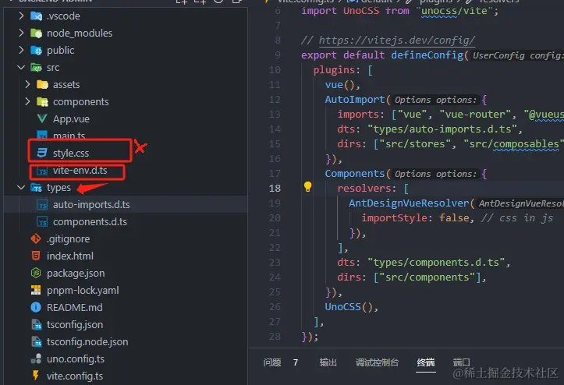Click the lightbulb quick-fix icon on line 18
The width and height of the screenshot is (564, 385).
pos(307,186)
